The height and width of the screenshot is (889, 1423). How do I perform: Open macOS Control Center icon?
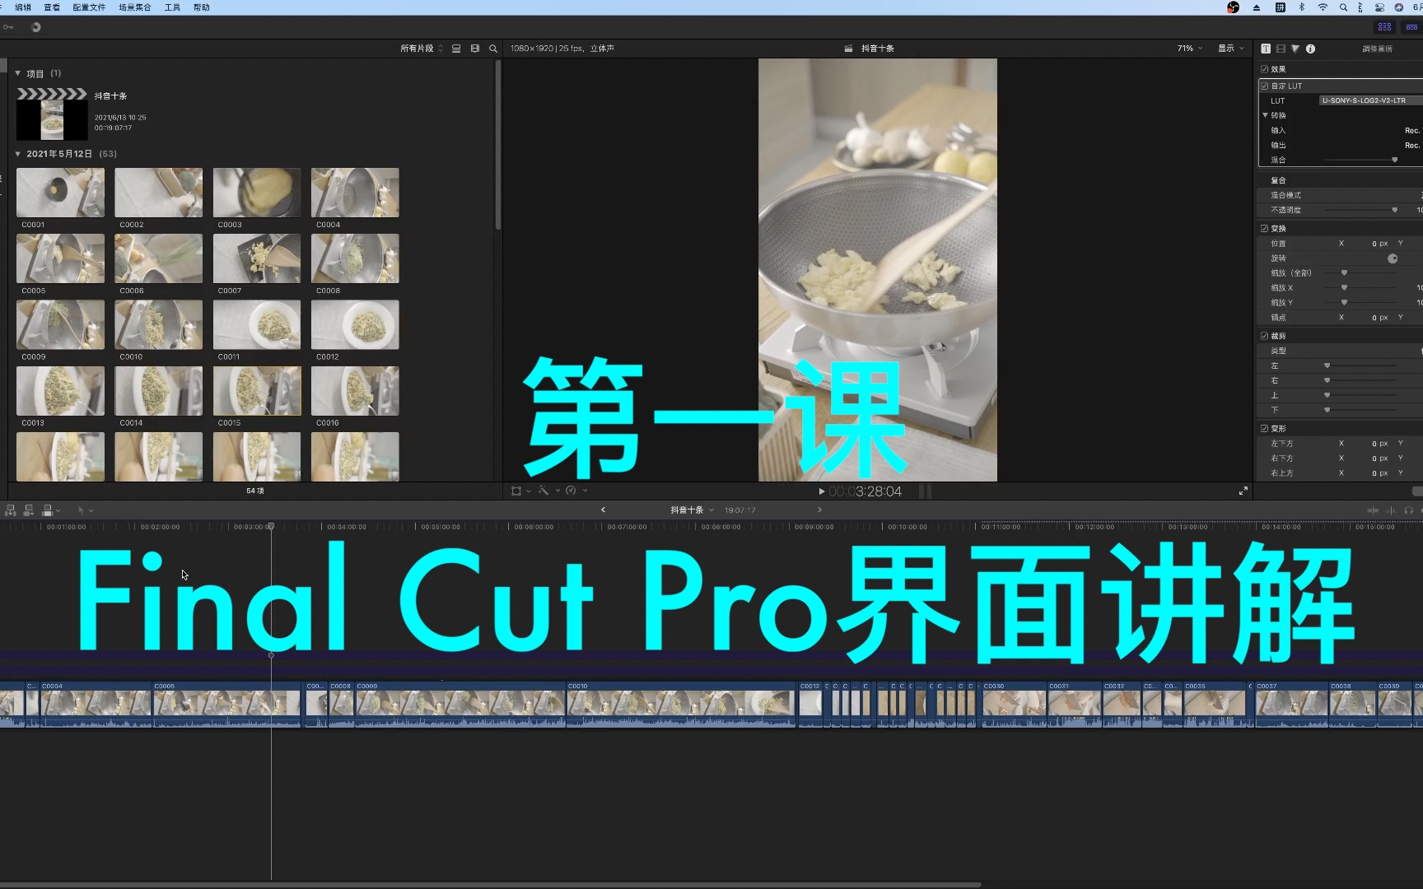click(1379, 7)
